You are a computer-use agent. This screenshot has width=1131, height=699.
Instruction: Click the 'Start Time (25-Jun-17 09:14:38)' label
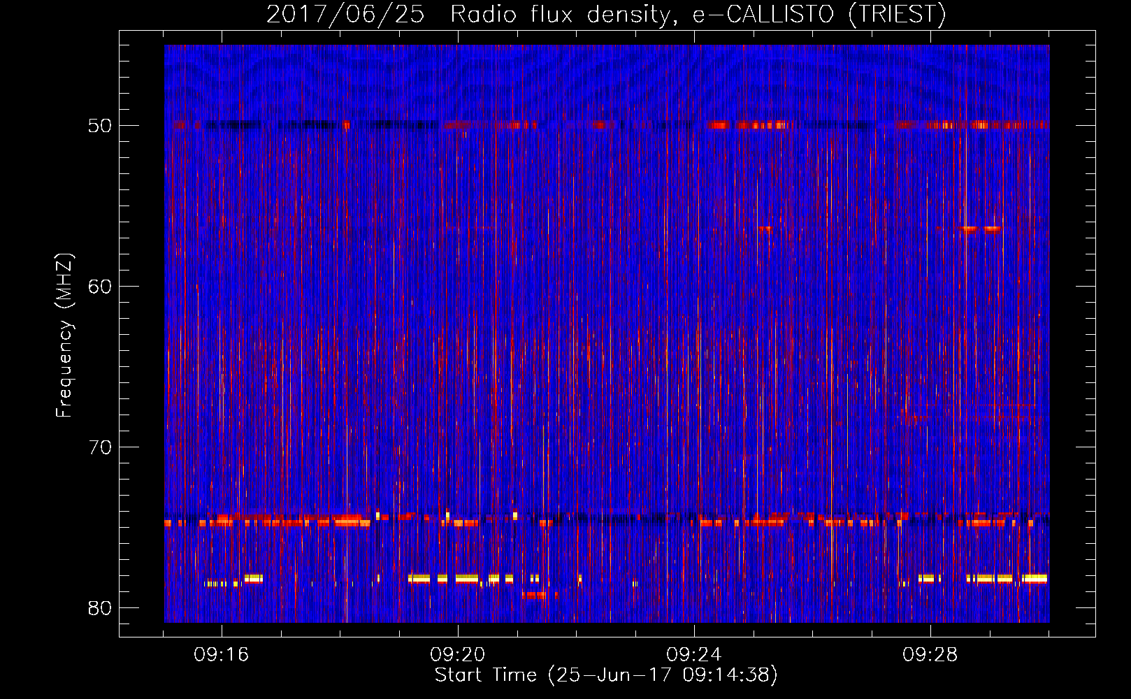coord(606,675)
